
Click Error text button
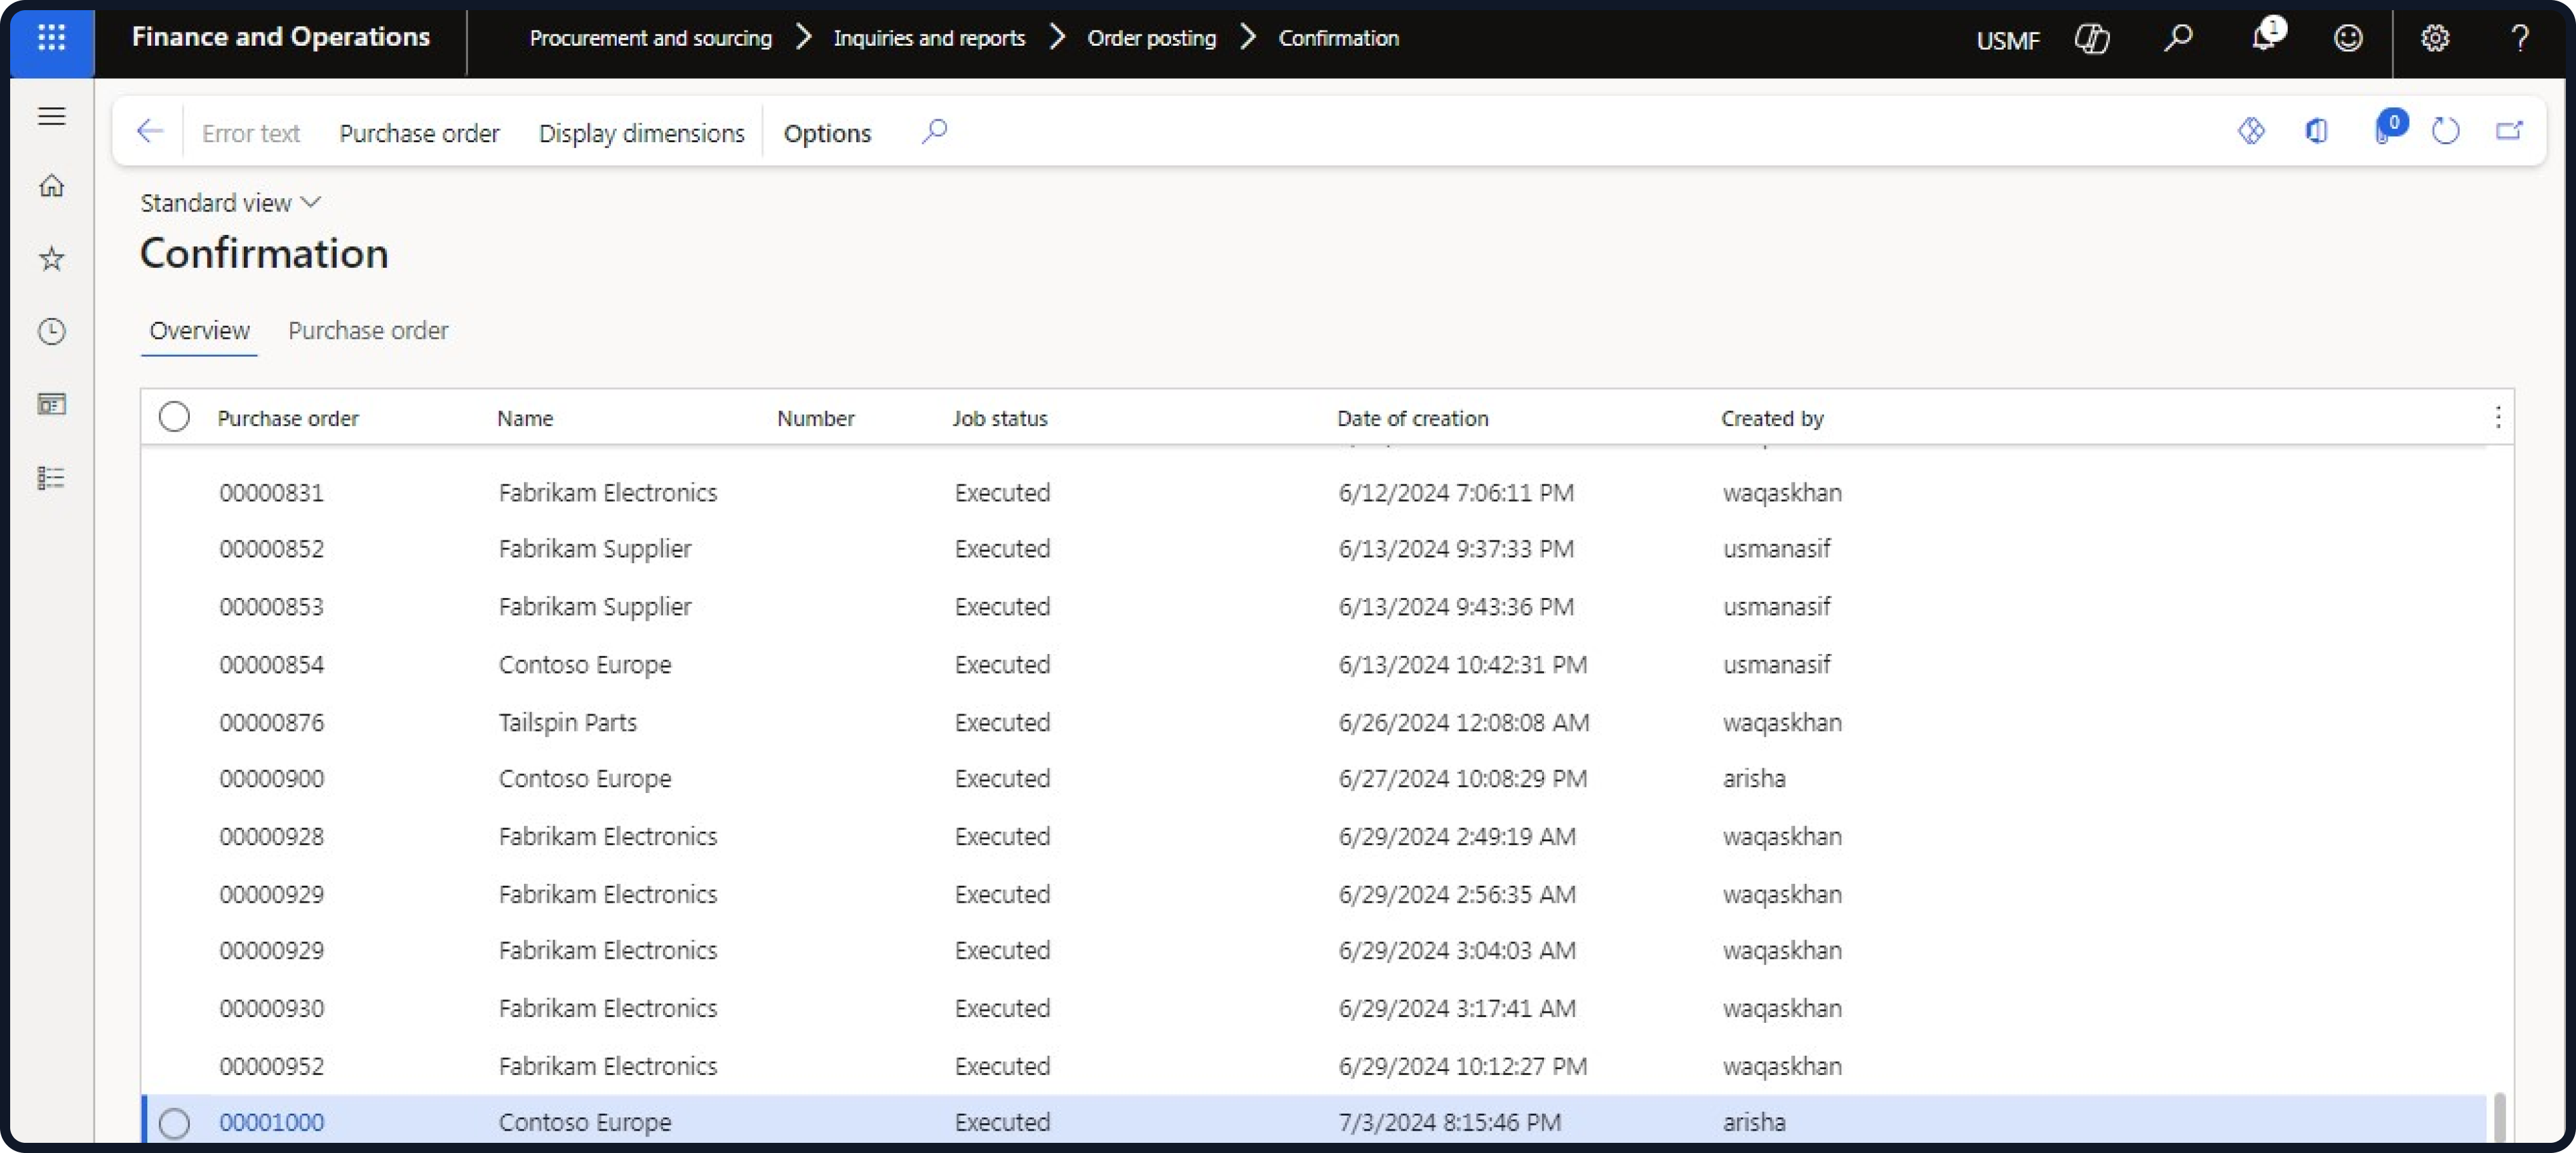coord(250,133)
